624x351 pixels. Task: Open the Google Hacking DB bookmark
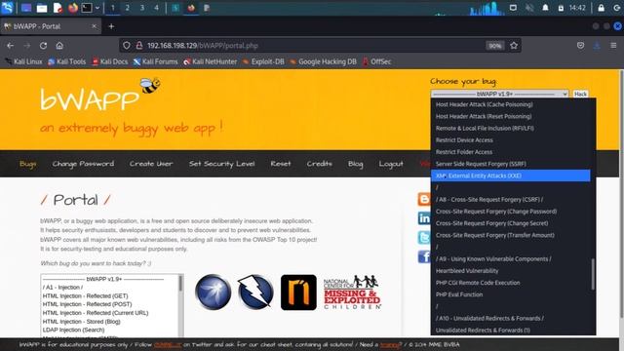pyautogui.click(x=323, y=61)
